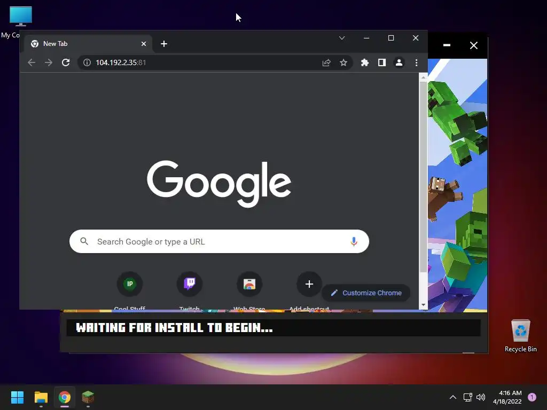The image size is (547, 410).
Task: Open the volume tray icon
Action: [481, 397]
